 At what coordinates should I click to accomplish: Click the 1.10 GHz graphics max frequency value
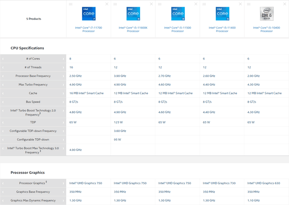click(x=253, y=200)
